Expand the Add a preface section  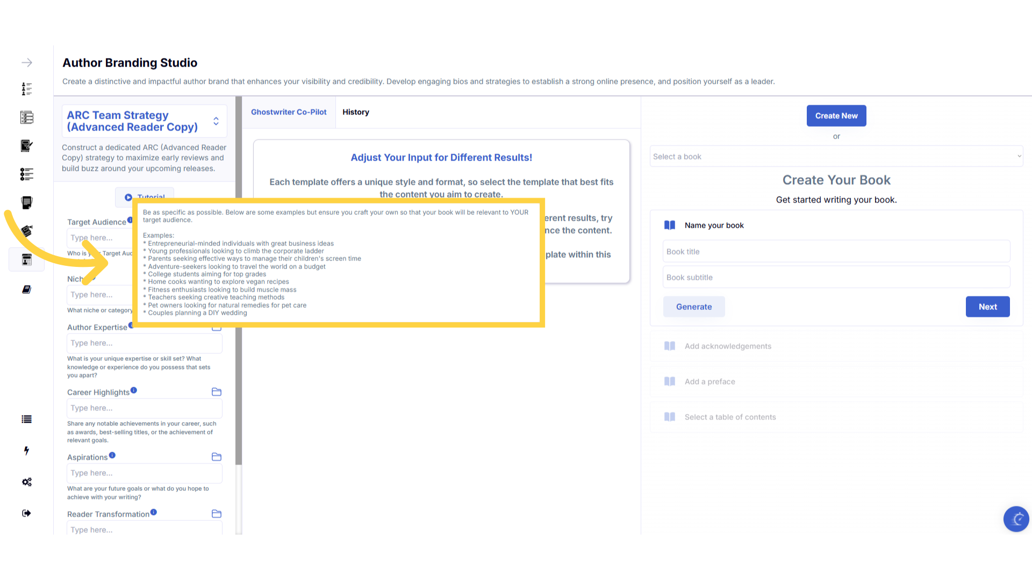709,382
